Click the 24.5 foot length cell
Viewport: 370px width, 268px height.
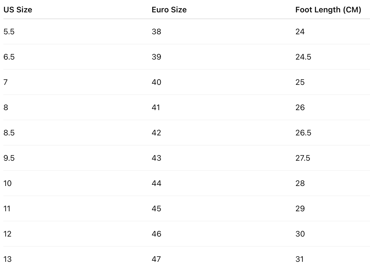pos(303,57)
